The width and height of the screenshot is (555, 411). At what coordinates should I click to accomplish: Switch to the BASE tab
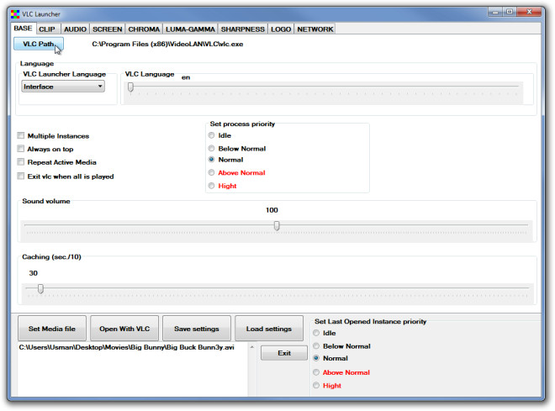23,29
